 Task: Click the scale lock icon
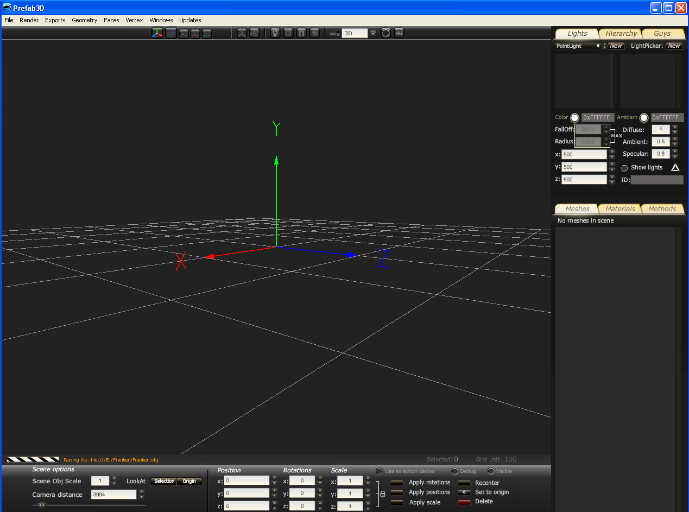click(x=382, y=494)
